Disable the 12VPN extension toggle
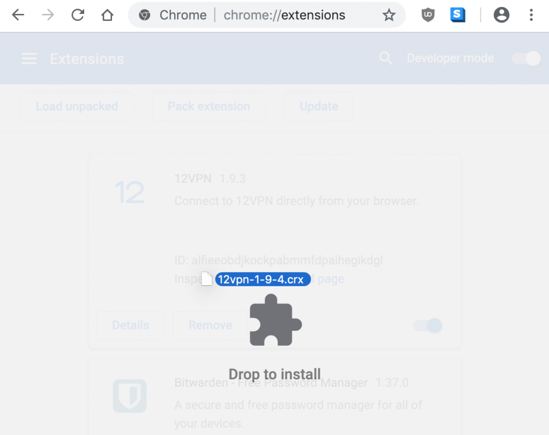The height and width of the screenshot is (435, 549). point(428,325)
